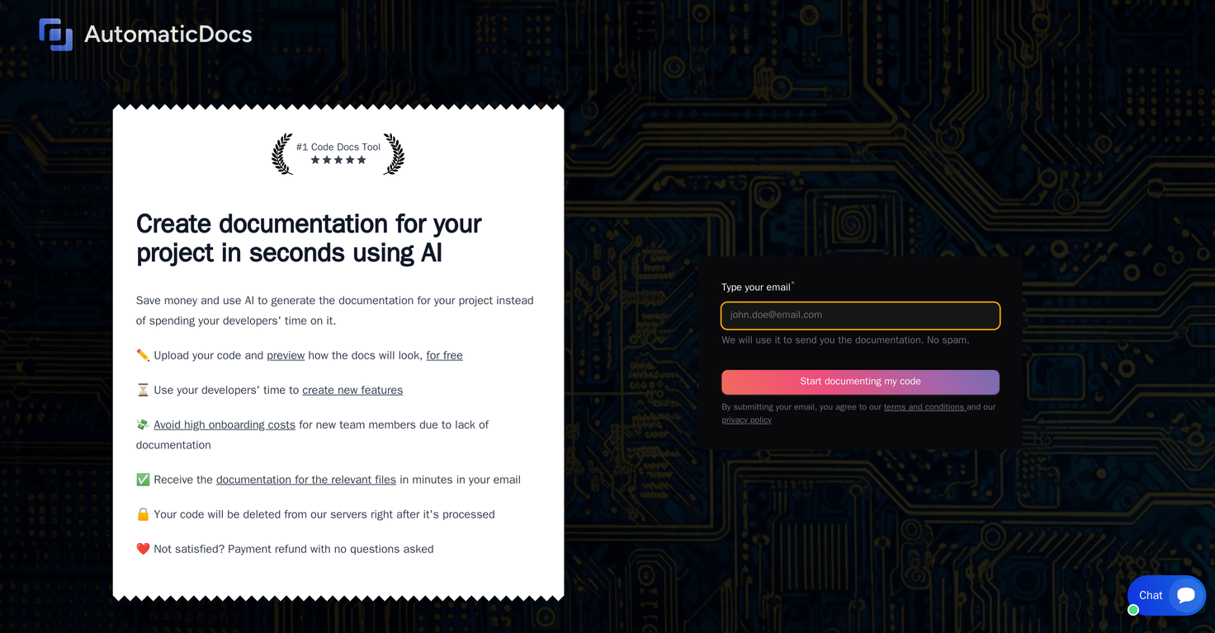
Task: Click the online status green dot indicator
Action: (1133, 610)
